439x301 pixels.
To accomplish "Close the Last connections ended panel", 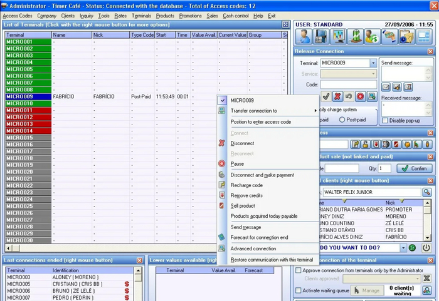I will point(139,260).
